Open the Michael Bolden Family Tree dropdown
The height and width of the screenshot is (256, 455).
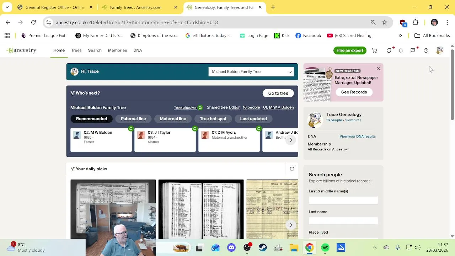pyautogui.click(x=251, y=71)
